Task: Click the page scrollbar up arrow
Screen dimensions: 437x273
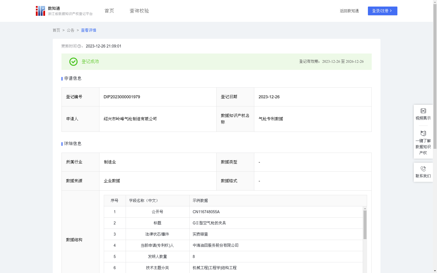Action: [x=435, y=2]
